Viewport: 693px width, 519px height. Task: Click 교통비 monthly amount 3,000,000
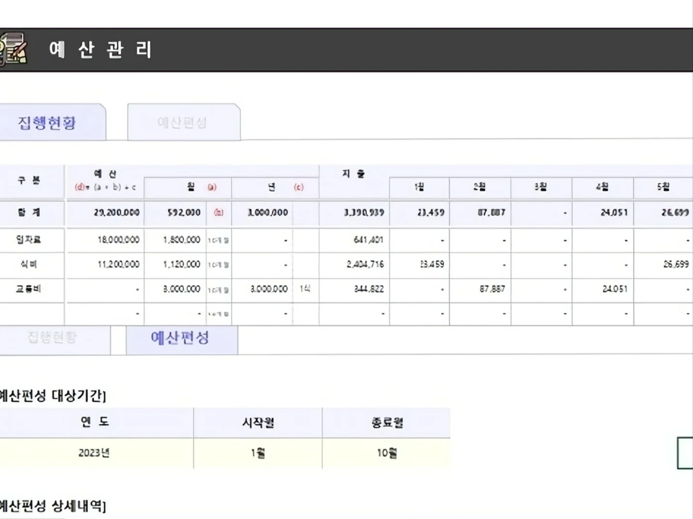point(175,289)
